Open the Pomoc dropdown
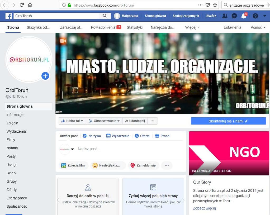The image size is (270, 215). pos(258,27)
